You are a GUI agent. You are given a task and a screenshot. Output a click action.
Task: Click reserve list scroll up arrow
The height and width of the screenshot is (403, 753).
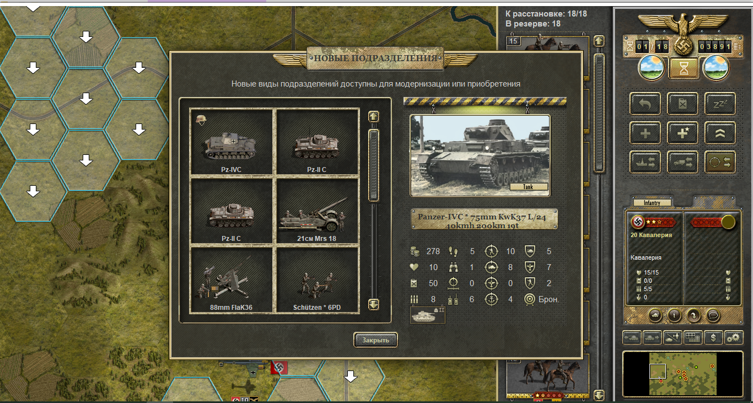(599, 41)
